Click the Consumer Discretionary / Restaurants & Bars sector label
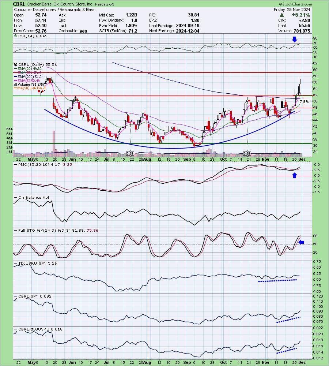The image size is (329, 366). 54,10
